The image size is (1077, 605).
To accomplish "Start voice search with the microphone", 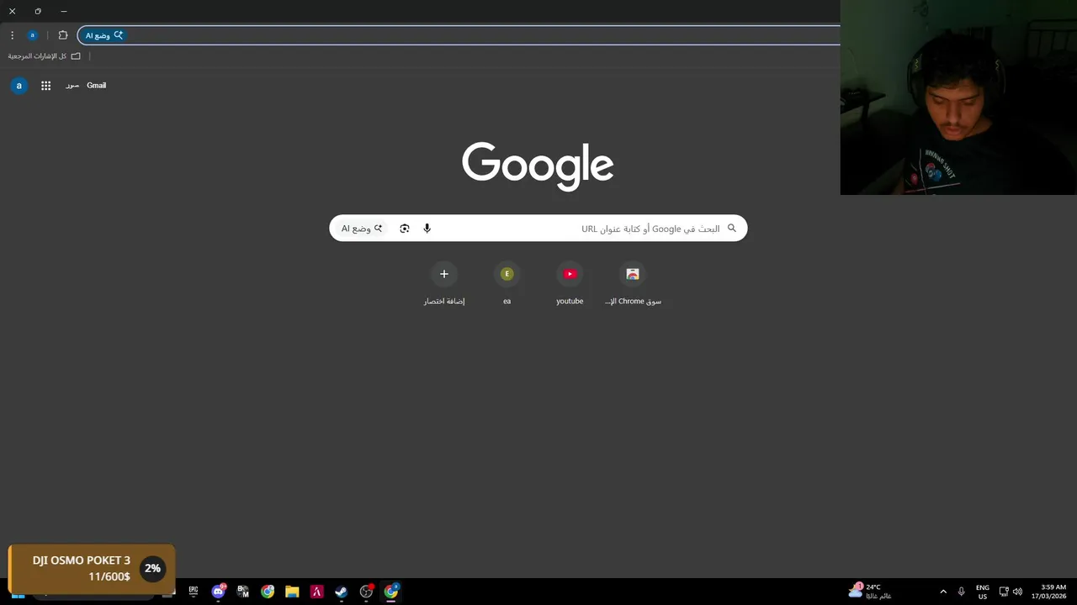I will (427, 229).
